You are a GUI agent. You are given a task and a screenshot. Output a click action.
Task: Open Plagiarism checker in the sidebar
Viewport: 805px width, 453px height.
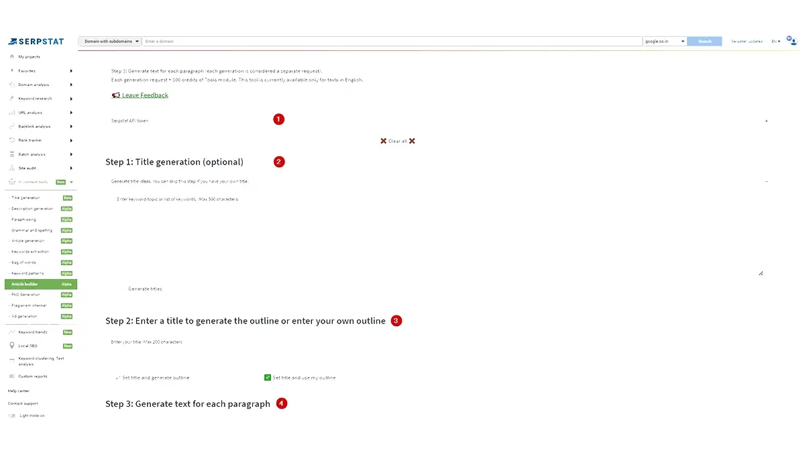point(29,305)
